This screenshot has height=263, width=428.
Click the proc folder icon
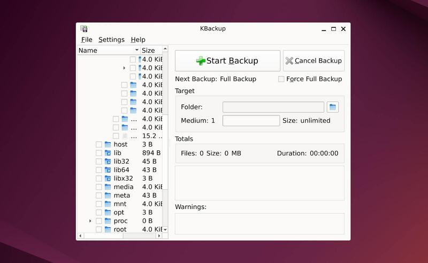108,221
